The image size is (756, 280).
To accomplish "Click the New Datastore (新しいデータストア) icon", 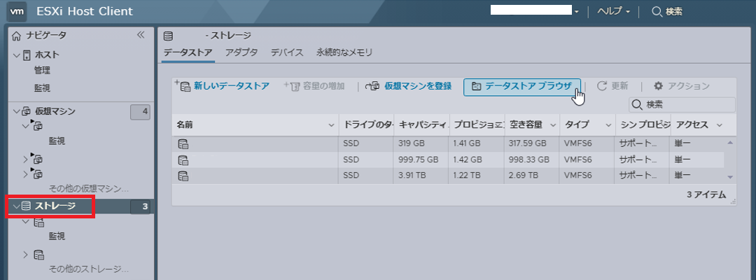I will 183,86.
